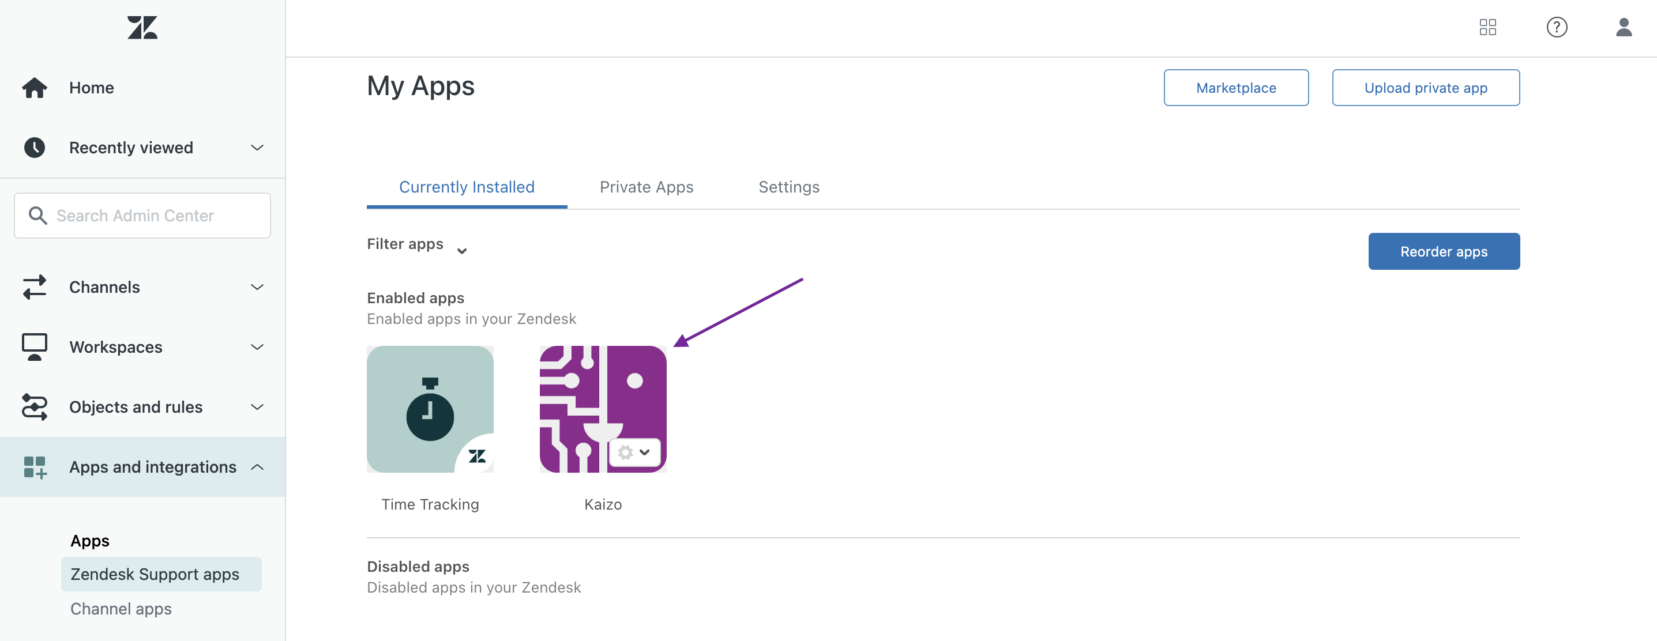
Task: Expand the Objects and rules chevron
Action: 257,407
